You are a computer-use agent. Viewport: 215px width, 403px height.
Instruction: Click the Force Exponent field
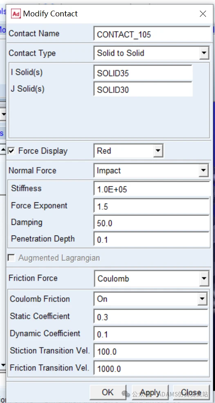[152, 206]
